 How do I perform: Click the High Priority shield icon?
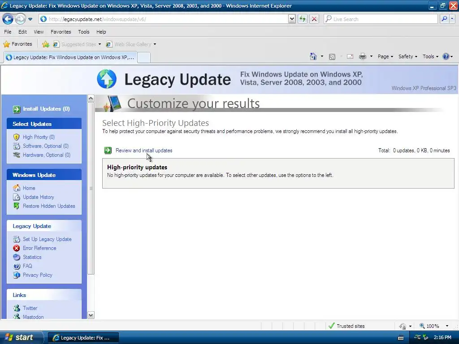[x=17, y=137]
